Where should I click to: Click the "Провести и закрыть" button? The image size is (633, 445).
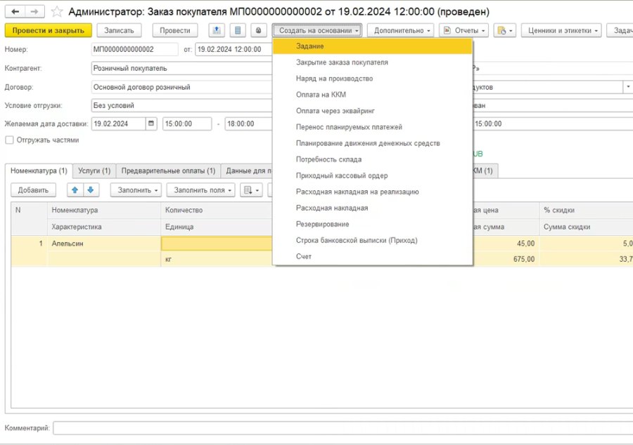coord(49,30)
